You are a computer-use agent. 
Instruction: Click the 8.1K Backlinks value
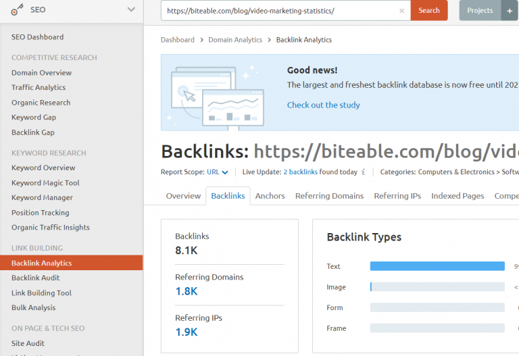(x=187, y=251)
